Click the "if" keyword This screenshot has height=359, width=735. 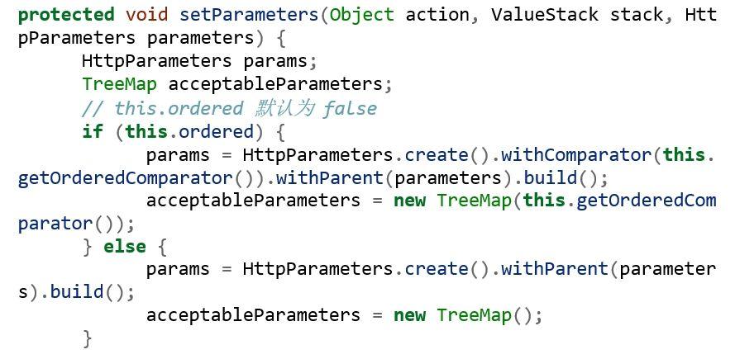[x=93, y=131]
